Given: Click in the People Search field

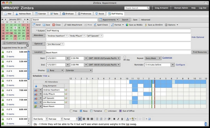Looking at the screenshot, I should click(x=135, y=8).
